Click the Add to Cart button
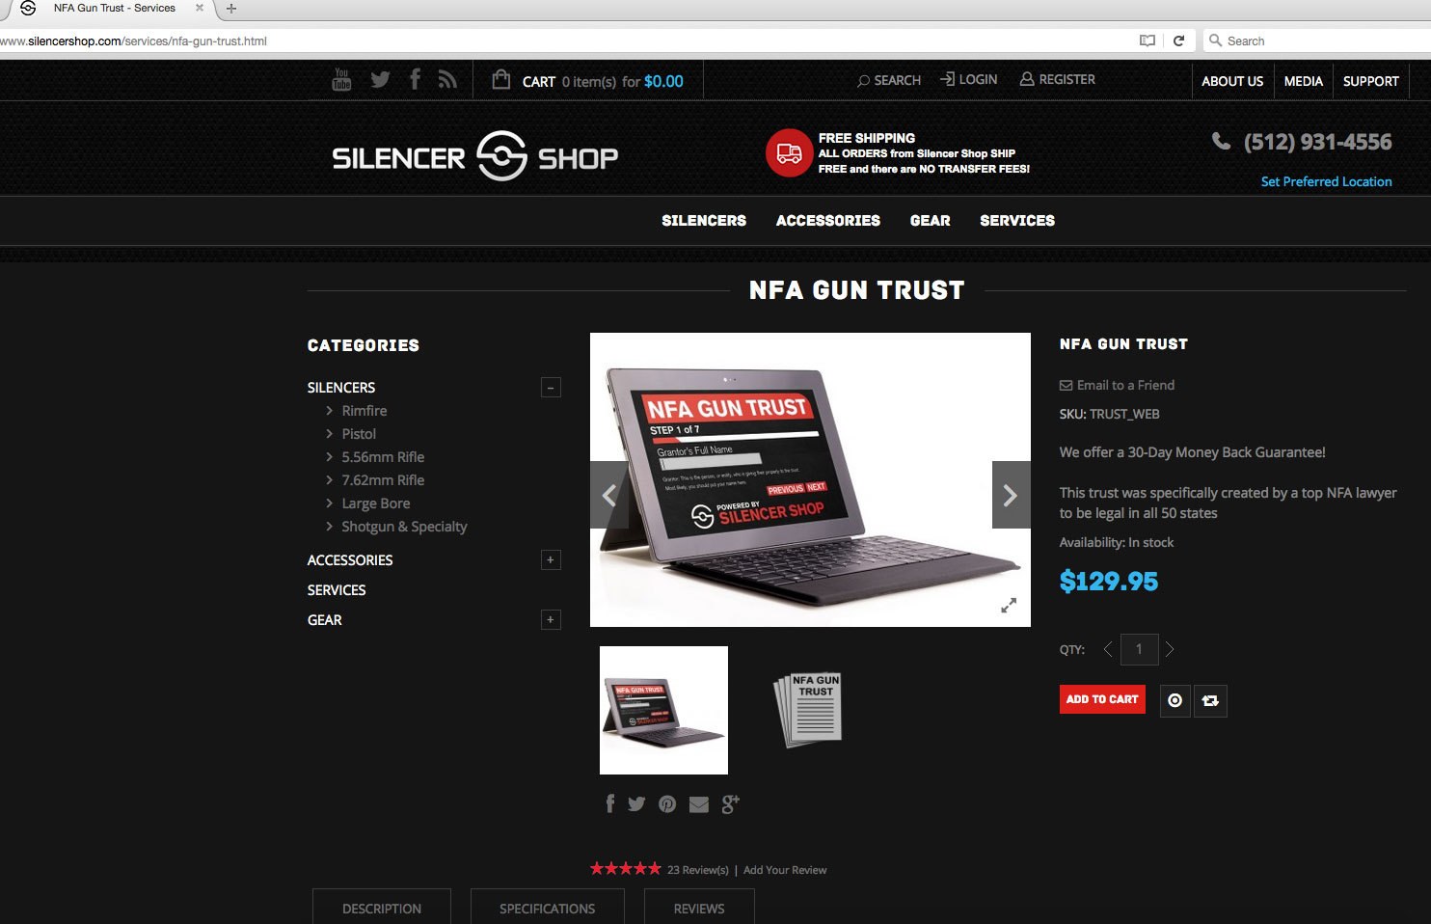1431x924 pixels. coord(1102,699)
